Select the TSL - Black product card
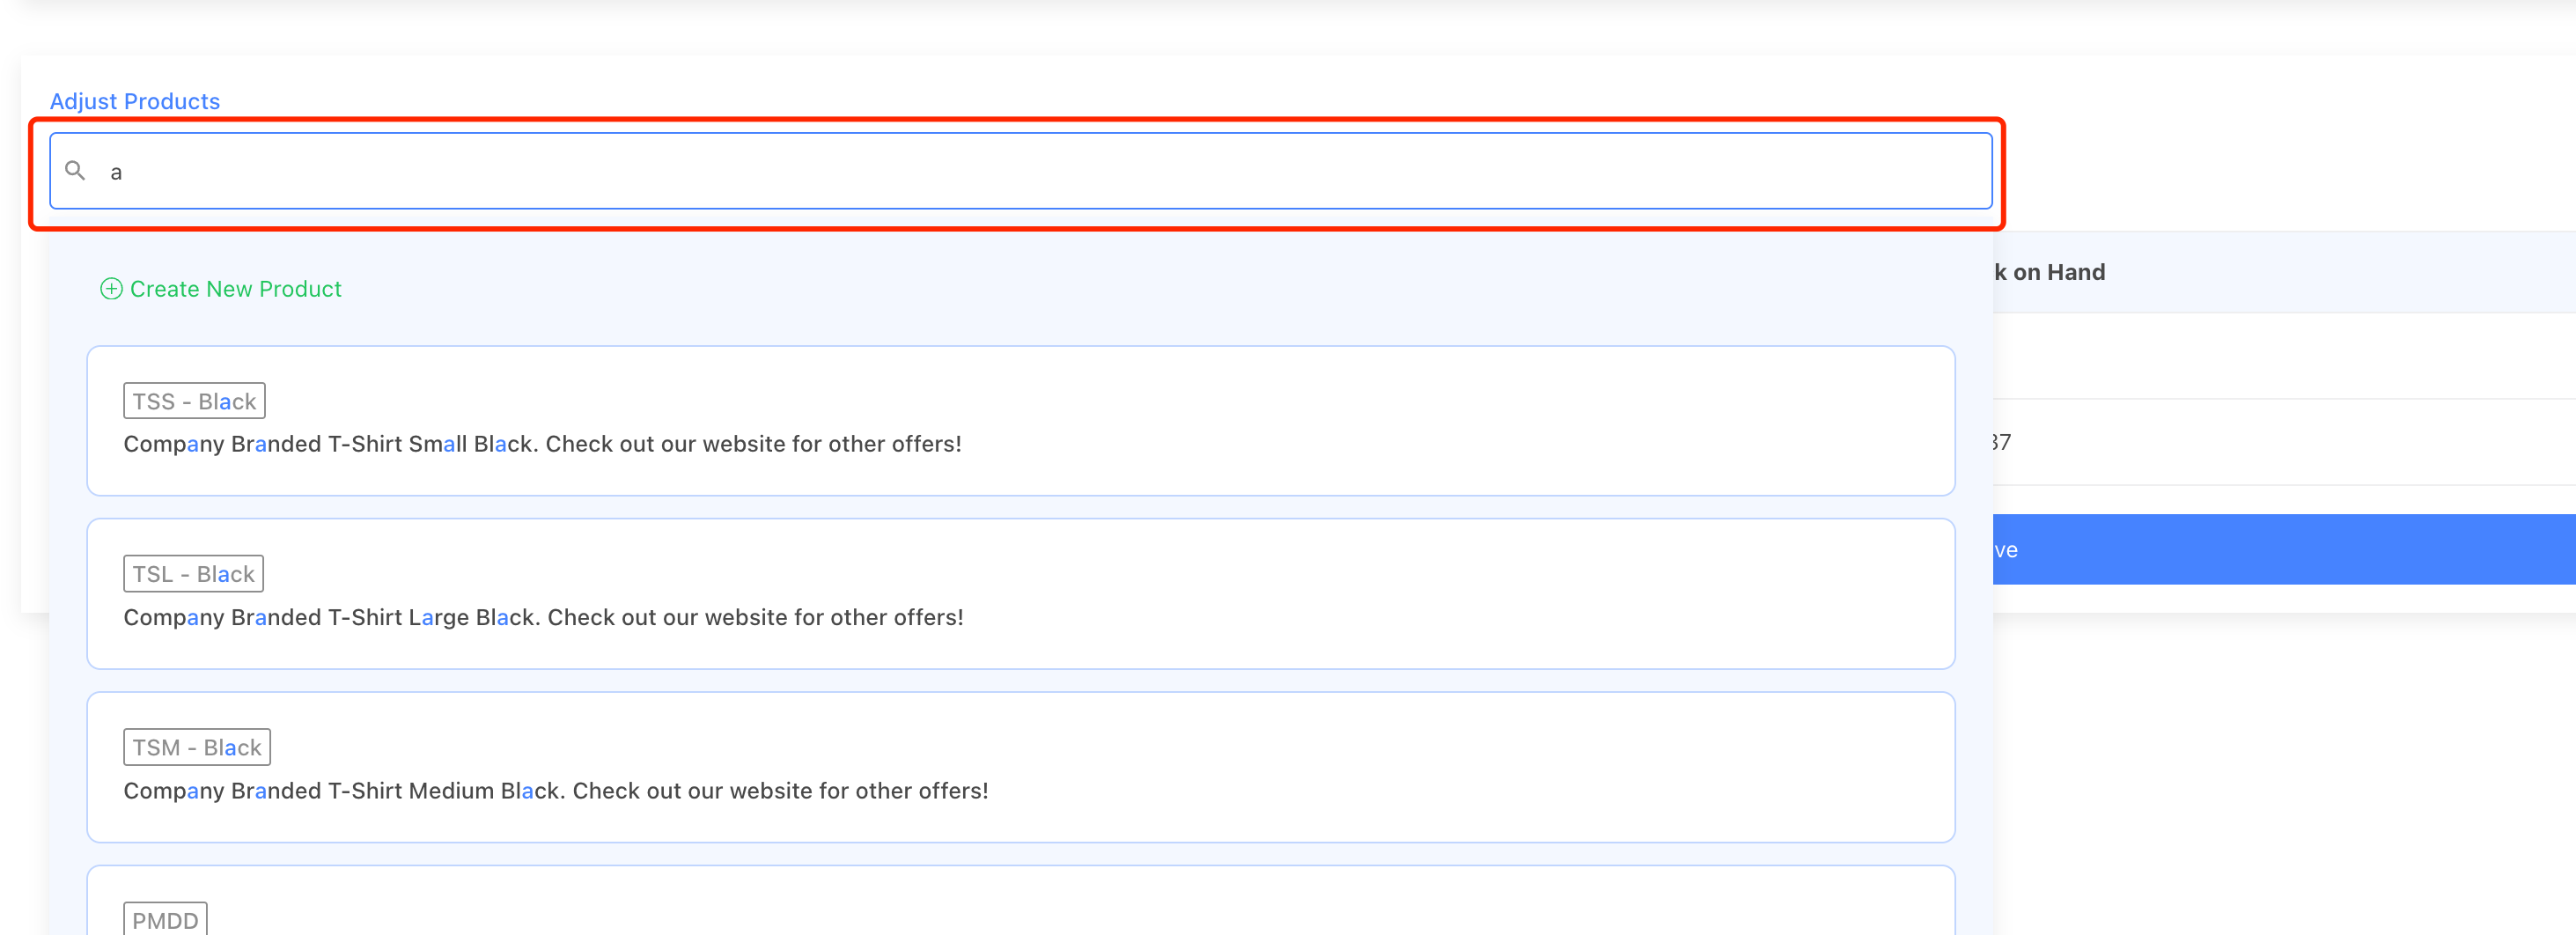 click(1020, 593)
